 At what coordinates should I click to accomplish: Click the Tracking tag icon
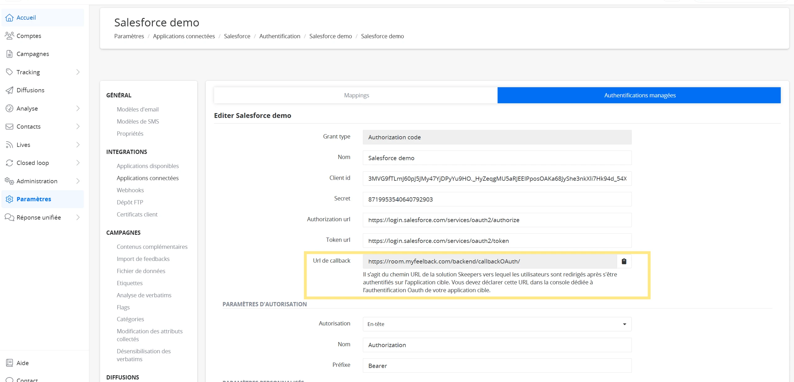[9, 72]
